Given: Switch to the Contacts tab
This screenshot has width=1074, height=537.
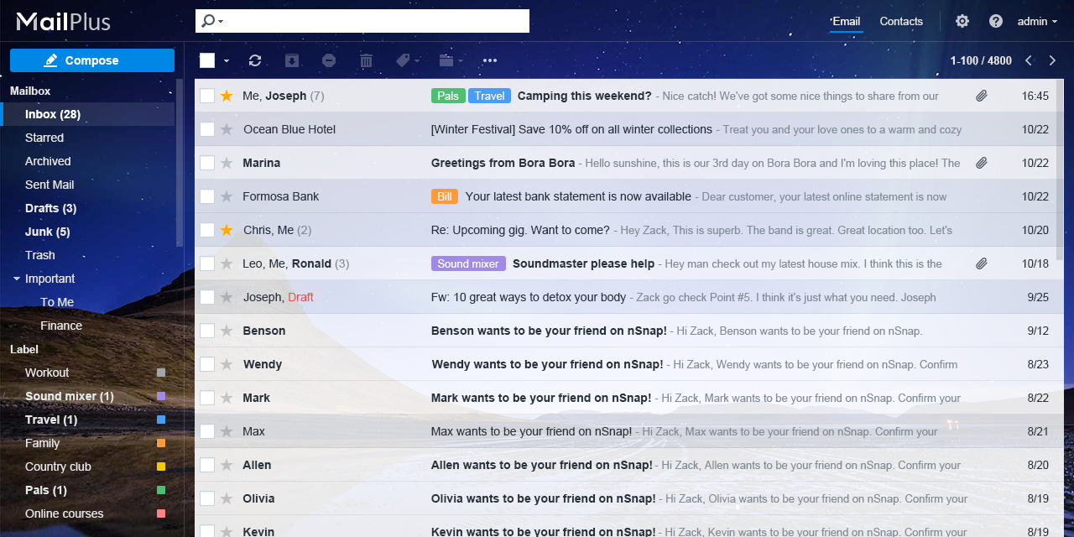Looking at the screenshot, I should [901, 21].
